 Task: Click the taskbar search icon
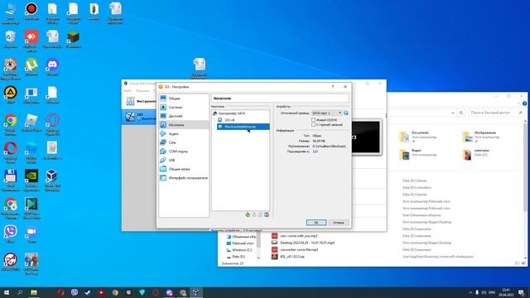tap(20, 292)
